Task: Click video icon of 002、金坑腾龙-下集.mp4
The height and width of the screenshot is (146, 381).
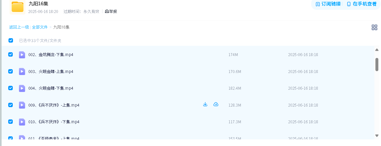Action: 22,55
